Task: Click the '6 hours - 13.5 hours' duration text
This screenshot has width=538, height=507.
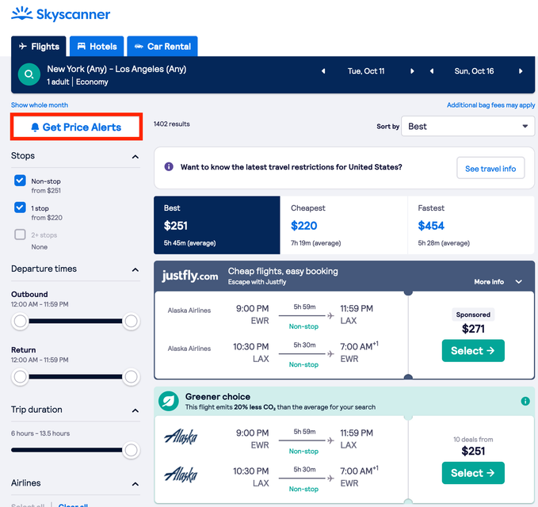Action: click(x=40, y=433)
